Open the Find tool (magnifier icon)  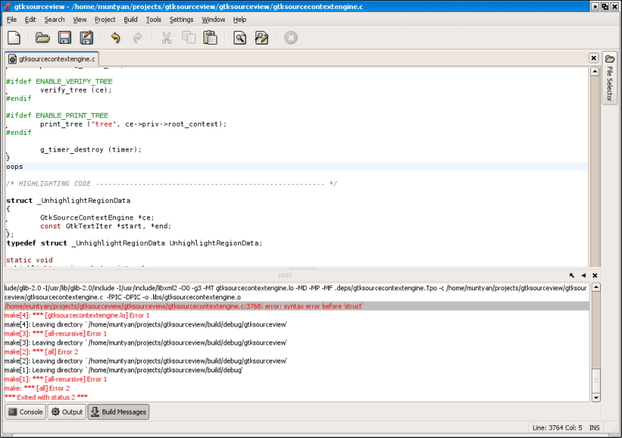239,38
